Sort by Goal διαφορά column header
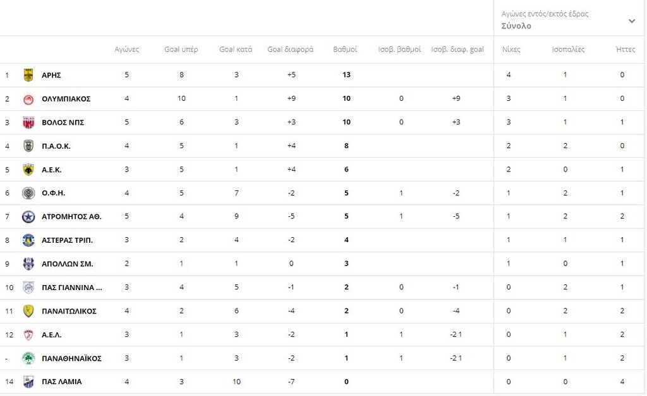The image size is (647, 396). point(290,50)
